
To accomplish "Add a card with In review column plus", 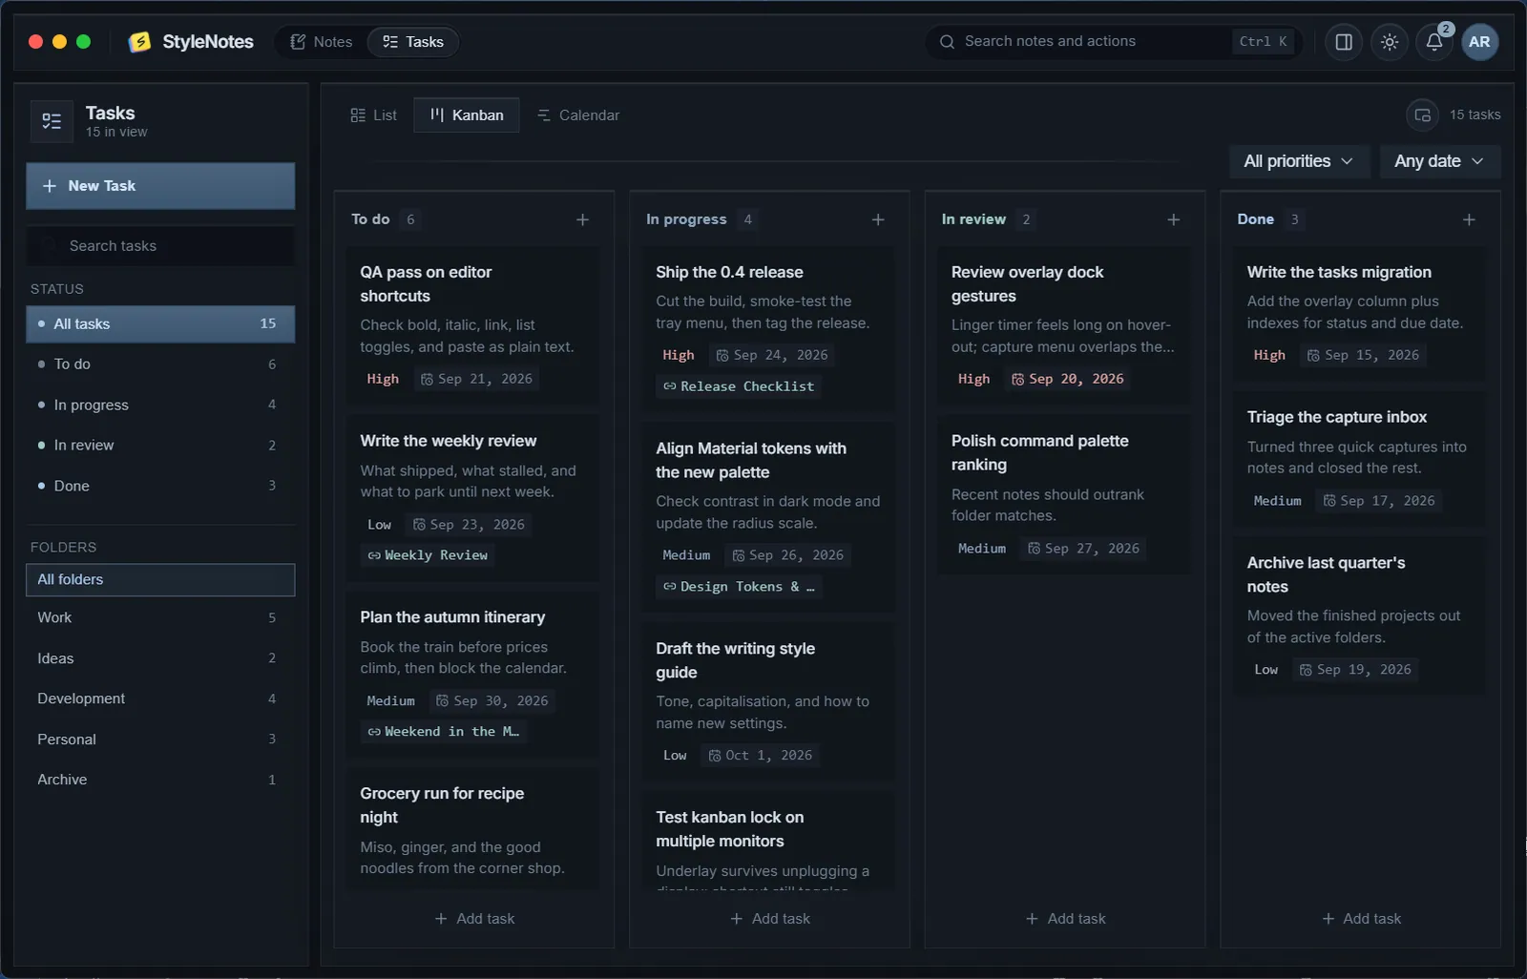I will point(1174,219).
